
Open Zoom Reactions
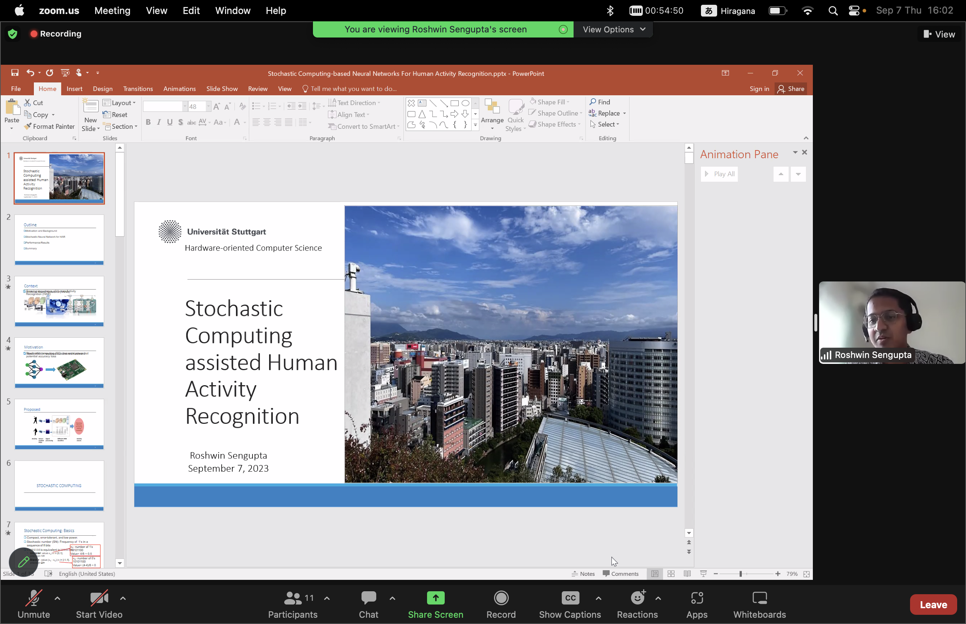click(x=637, y=605)
